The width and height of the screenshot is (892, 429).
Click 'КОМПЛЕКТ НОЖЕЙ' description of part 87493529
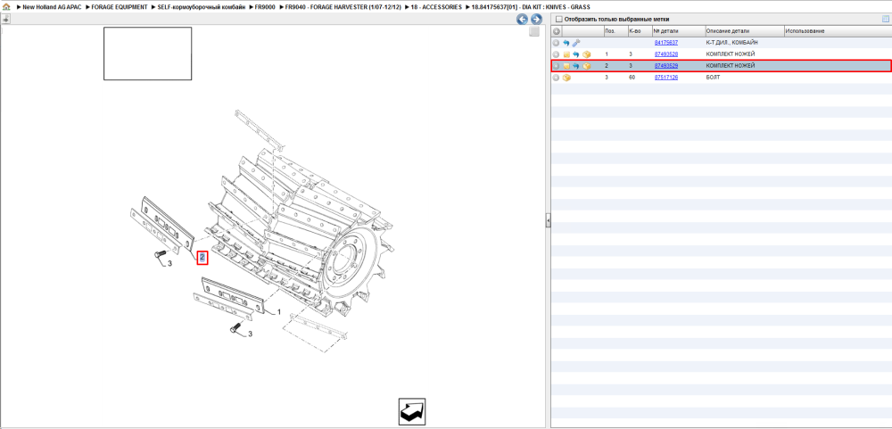[731, 66]
